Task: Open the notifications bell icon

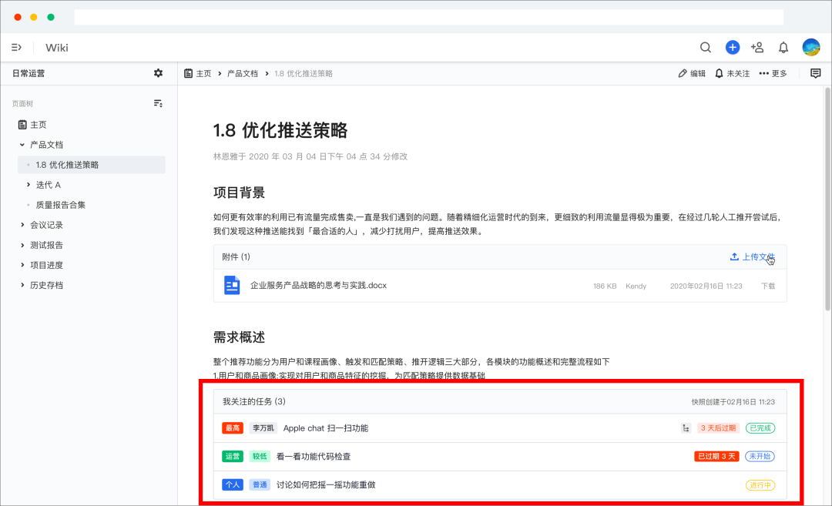Action: point(783,47)
